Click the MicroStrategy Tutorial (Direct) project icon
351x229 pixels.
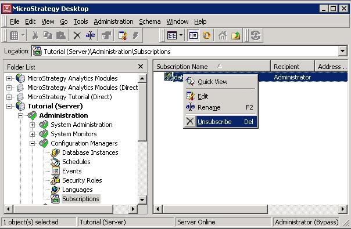[x=20, y=97]
